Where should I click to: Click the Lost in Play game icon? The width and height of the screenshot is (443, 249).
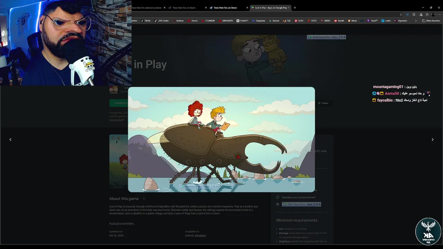pos(114,90)
